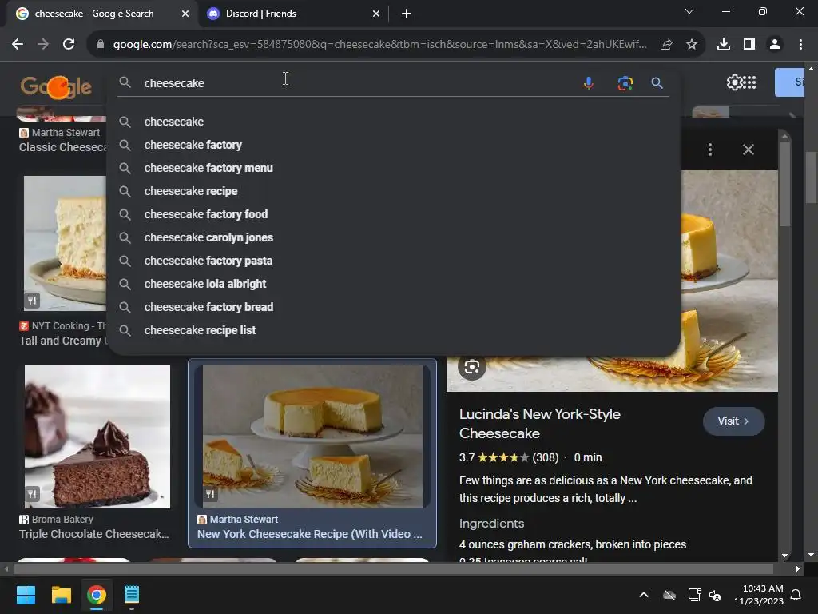The width and height of the screenshot is (818, 614).
Task: Open new browser tab
Action: coord(407,14)
